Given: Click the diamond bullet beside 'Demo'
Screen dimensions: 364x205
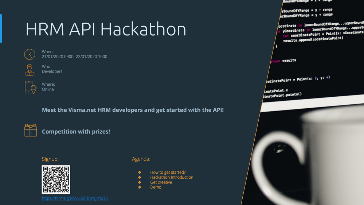Looking at the screenshot, I should 140,187.
